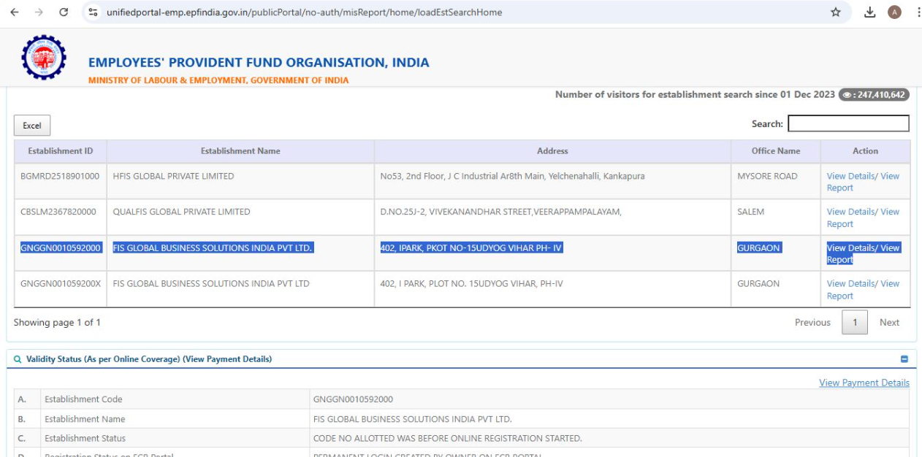Click the EPFO logo emblem
The height and width of the screenshot is (457, 922).
[44, 58]
